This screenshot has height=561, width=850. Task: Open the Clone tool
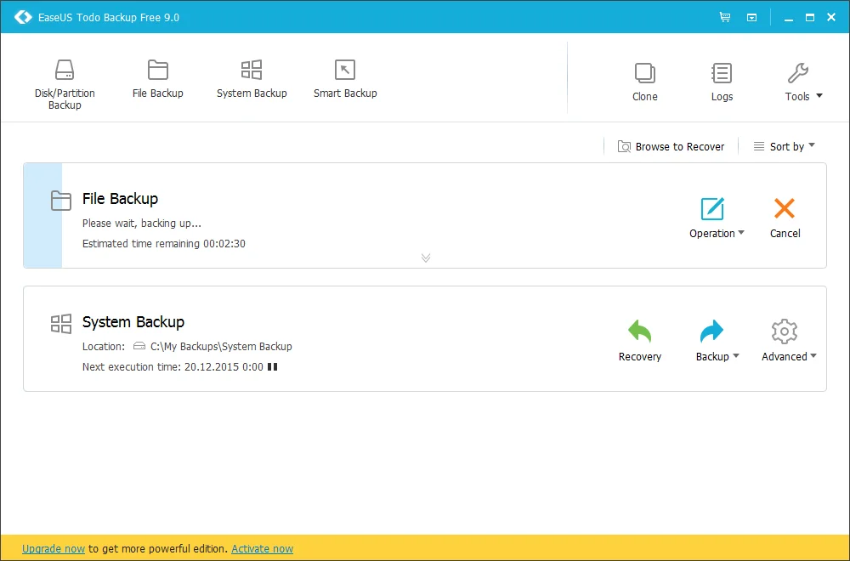pos(644,82)
